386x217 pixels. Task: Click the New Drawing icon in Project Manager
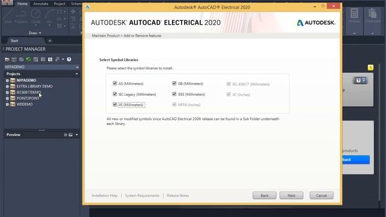pyautogui.click(x=22, y=59)
